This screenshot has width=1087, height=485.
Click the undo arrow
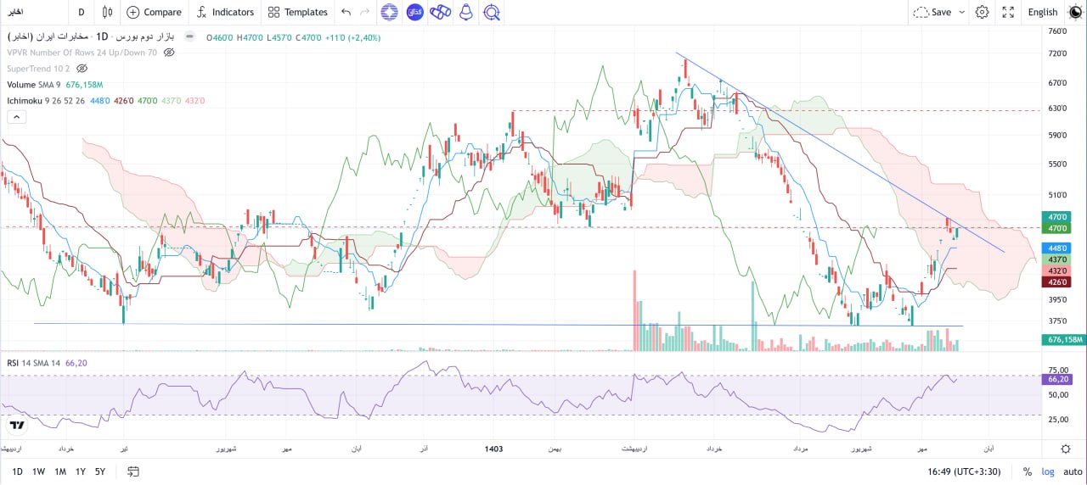pyautogui.click(x=346, y=12)
